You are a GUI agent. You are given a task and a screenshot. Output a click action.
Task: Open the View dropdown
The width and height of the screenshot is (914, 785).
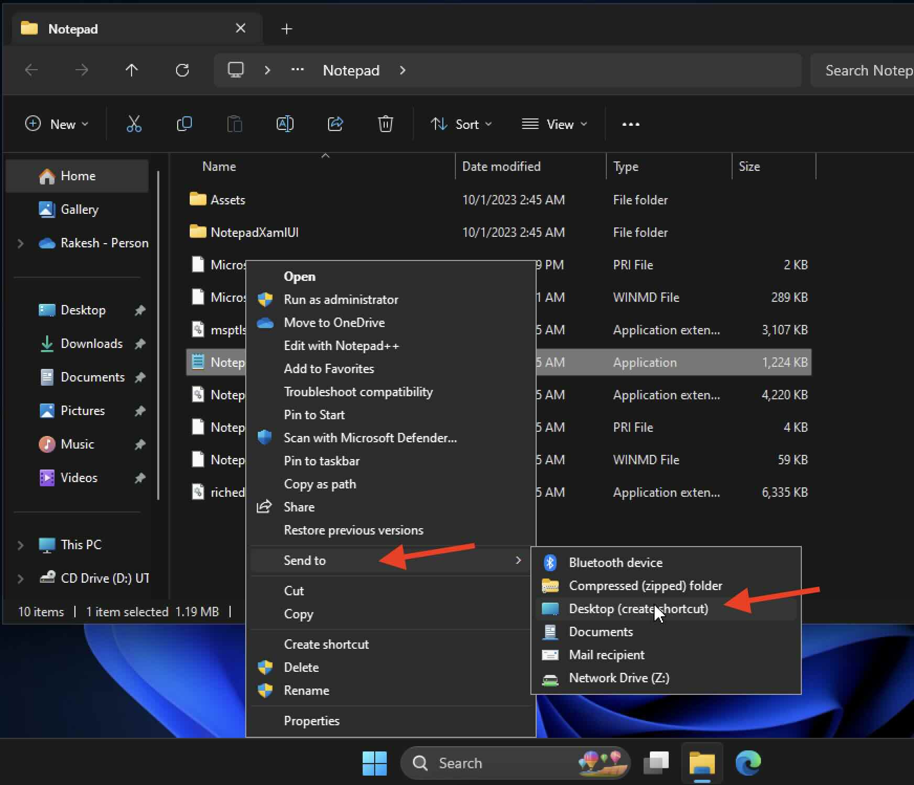pyautogui.click(x=556, y=124)
